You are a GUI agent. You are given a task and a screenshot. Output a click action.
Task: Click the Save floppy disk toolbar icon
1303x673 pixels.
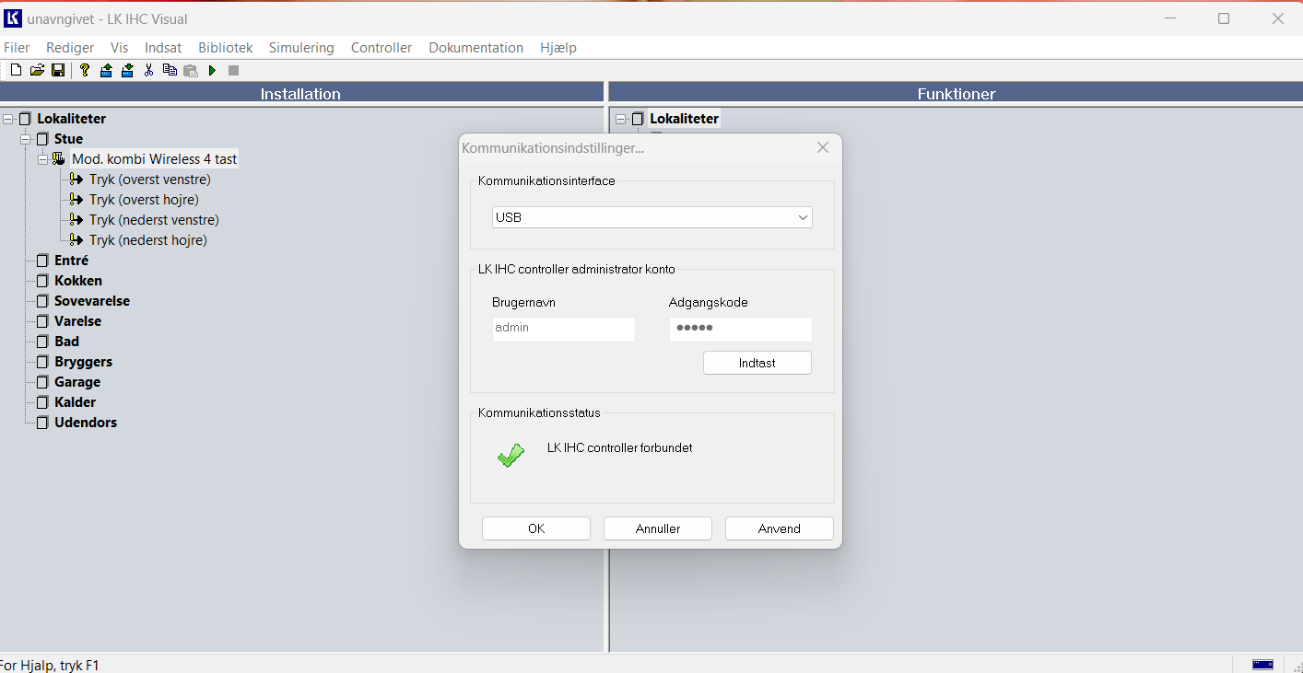(58, 70)
